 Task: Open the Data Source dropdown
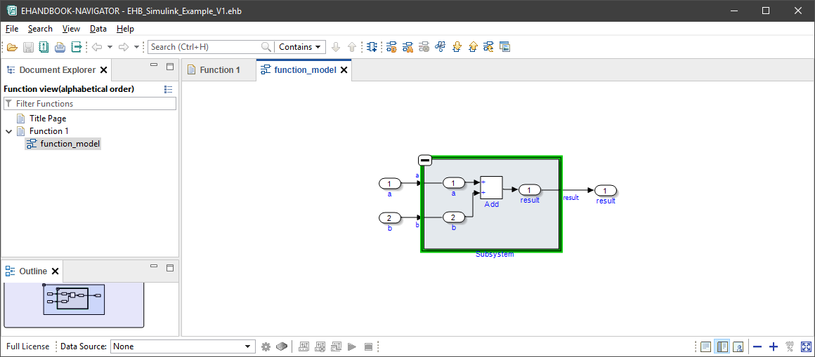(183, 346)
